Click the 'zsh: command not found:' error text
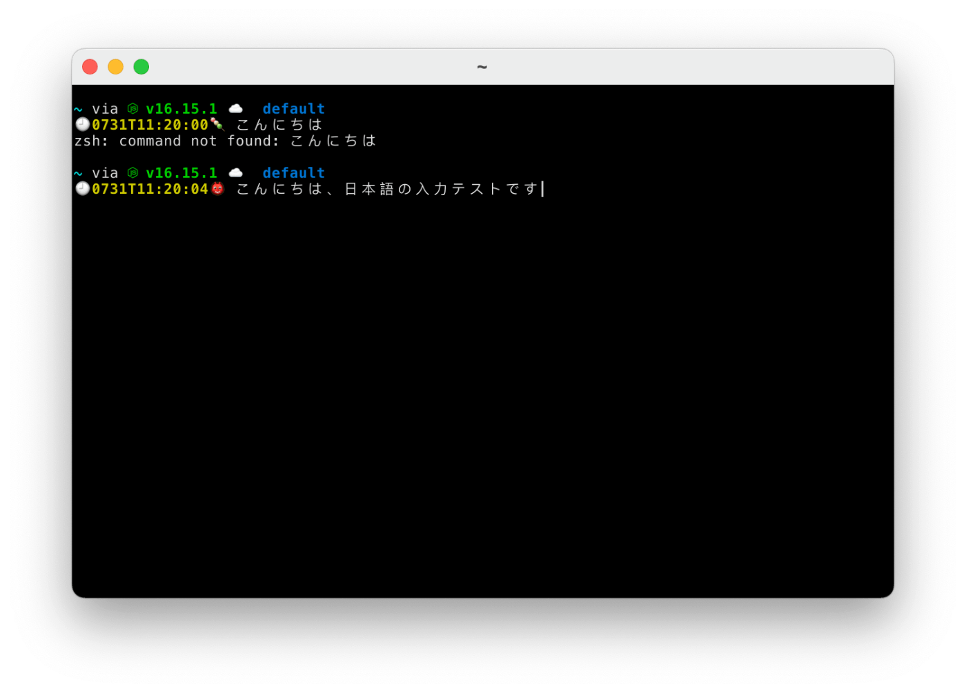 [x=177, y=141]
